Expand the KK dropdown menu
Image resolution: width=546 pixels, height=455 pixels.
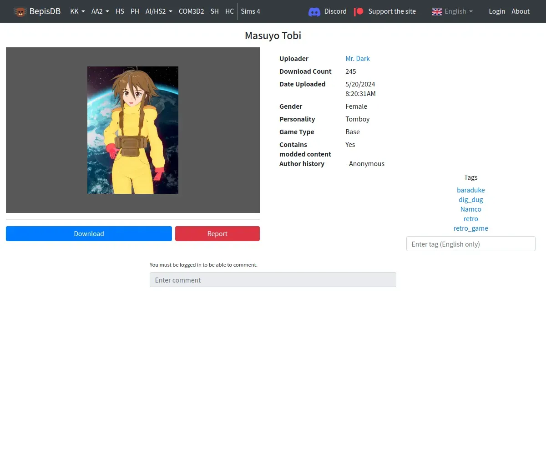tap(77, 11)
